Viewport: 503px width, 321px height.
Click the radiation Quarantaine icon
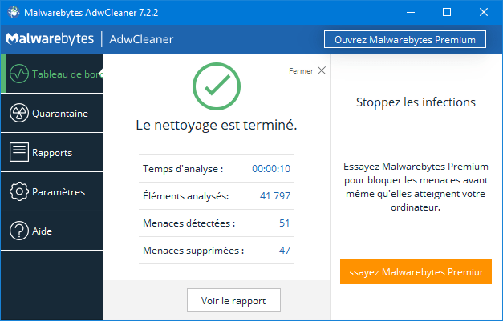(19, 113)
